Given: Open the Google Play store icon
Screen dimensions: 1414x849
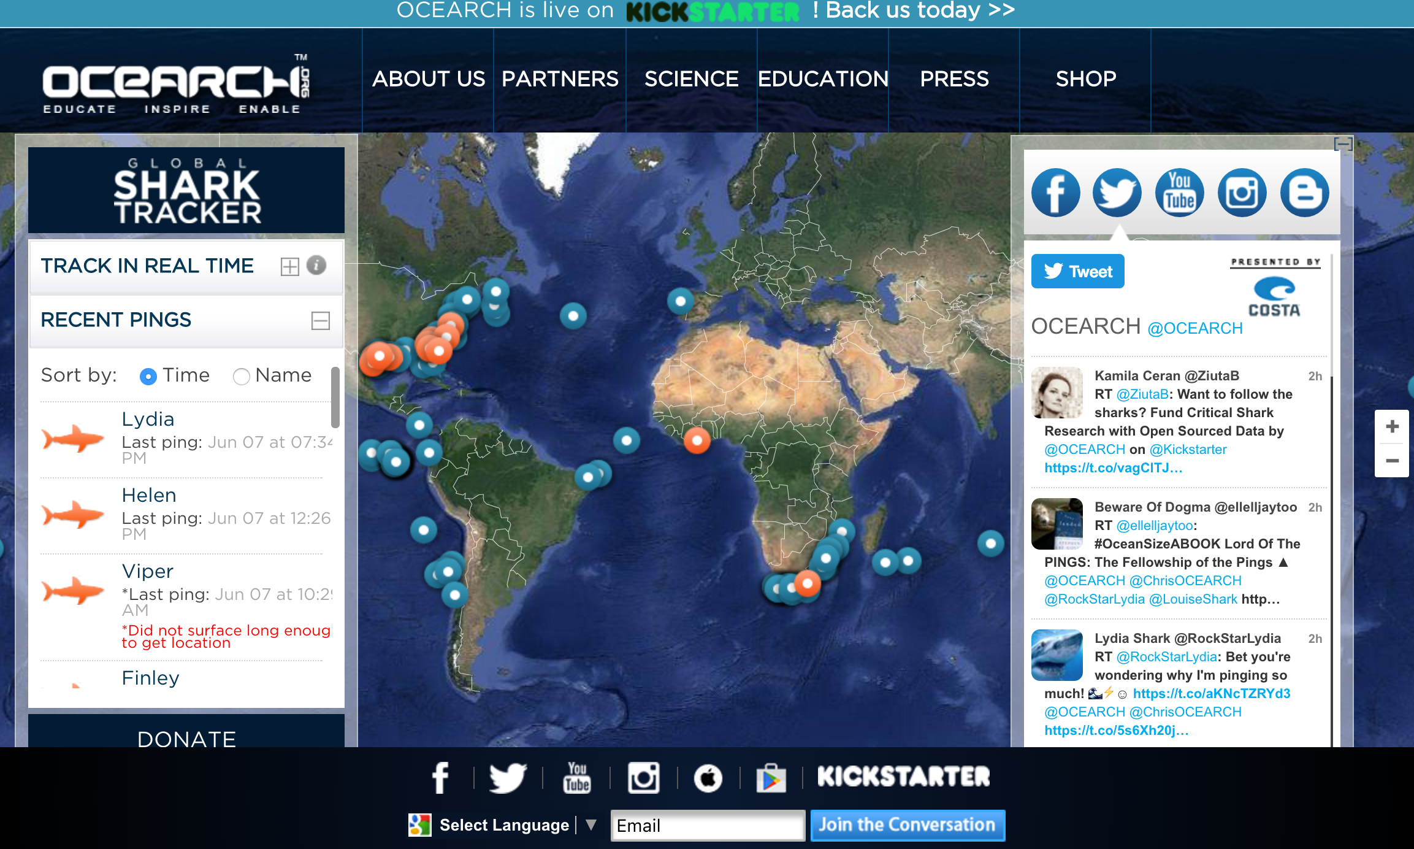Looking at the screenshot, I should [771, 778].
